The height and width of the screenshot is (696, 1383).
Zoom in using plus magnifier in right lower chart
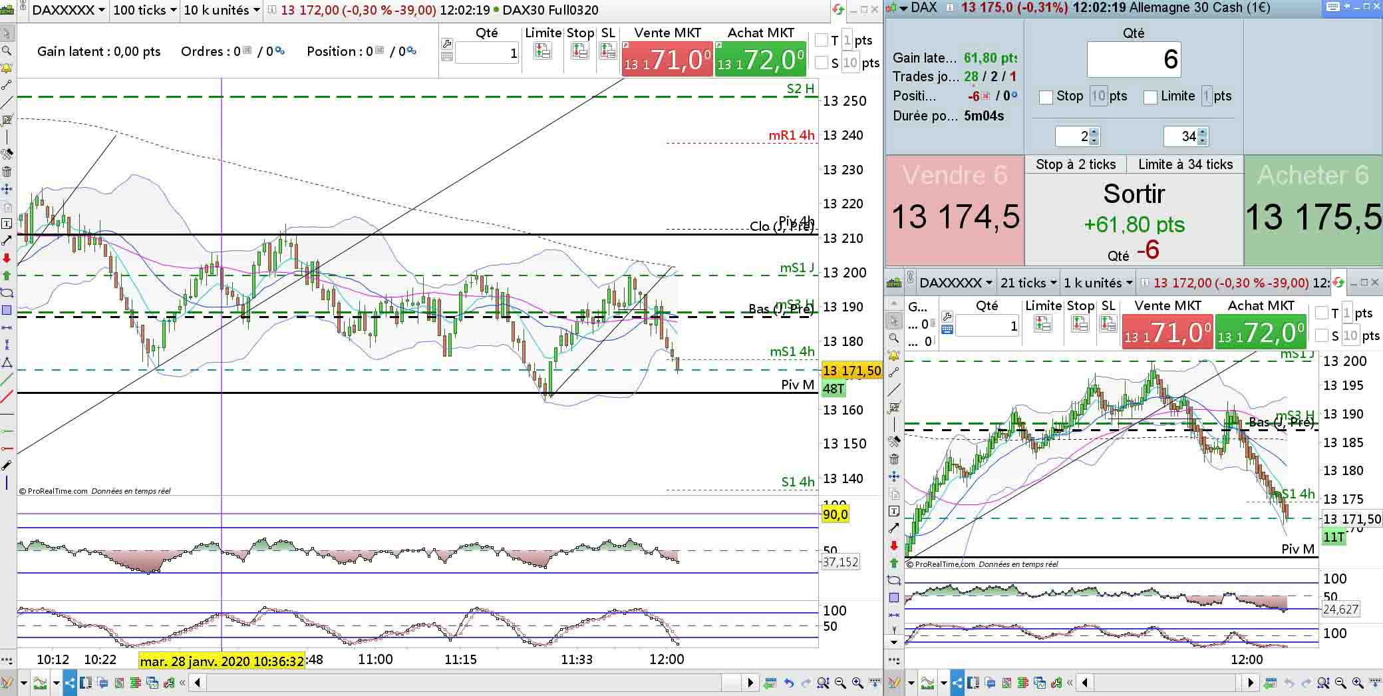click(1358, 683)
